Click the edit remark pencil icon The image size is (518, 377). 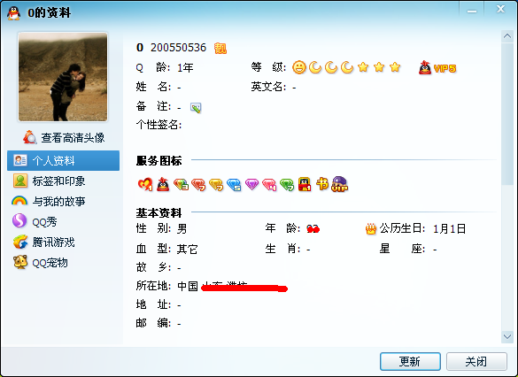tap(196, 108)
